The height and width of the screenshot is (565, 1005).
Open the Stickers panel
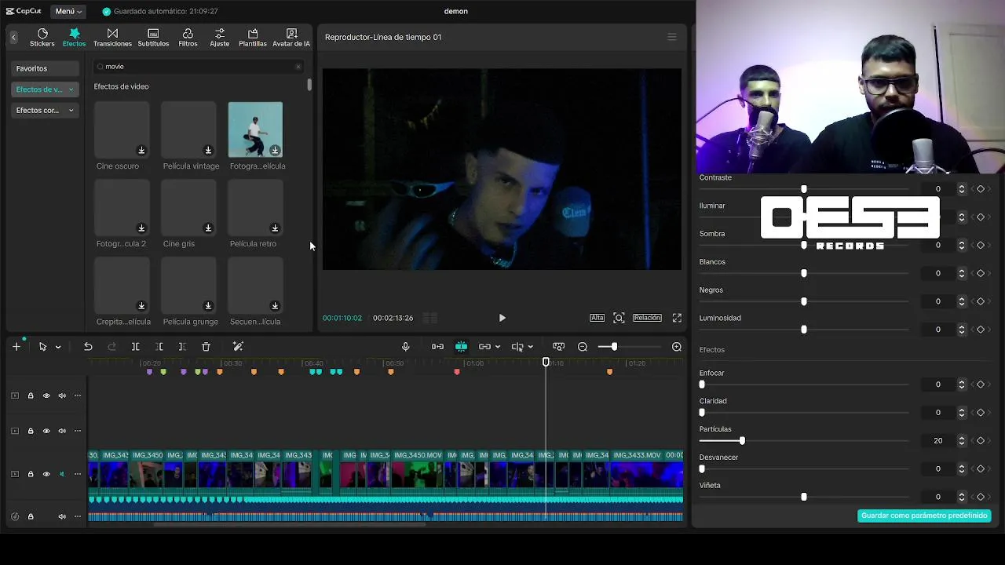(42, 38)
